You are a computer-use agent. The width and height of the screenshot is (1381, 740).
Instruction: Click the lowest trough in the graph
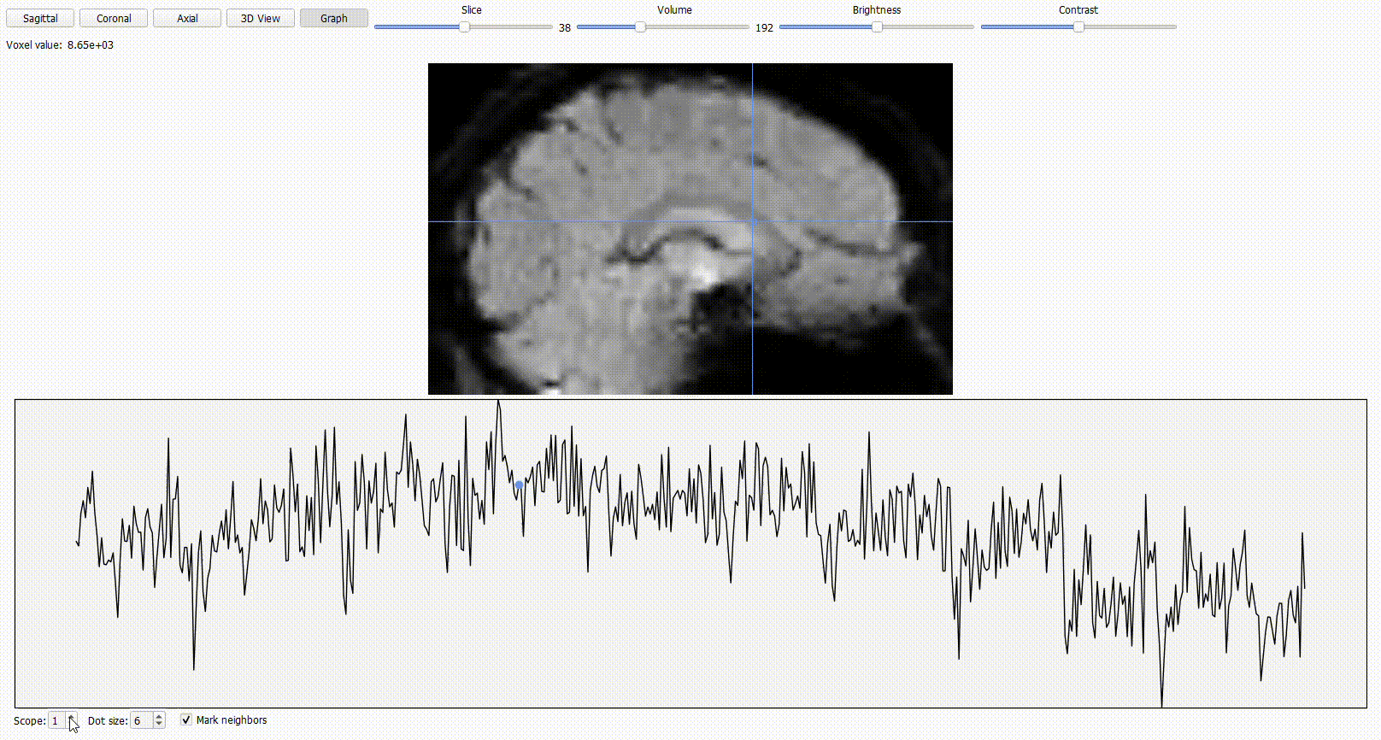coord(1161,704)
